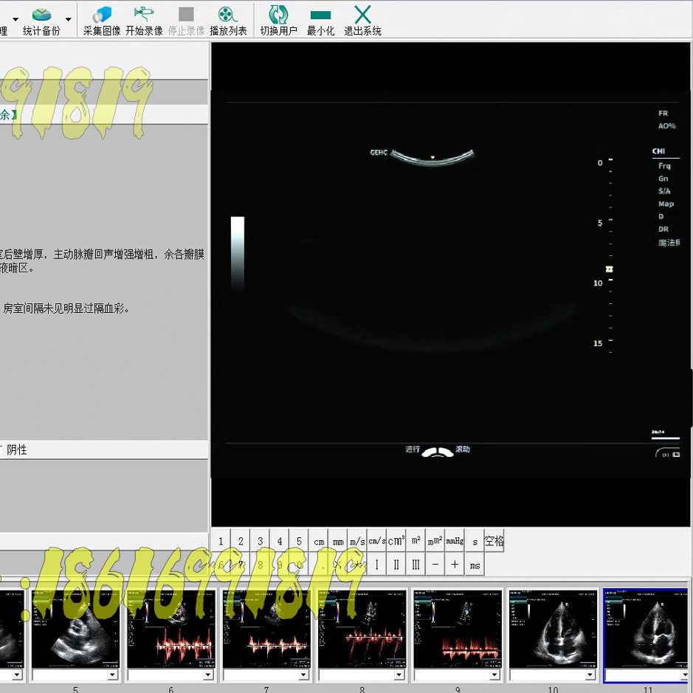Insert unit cm from keypad

(319, 541)
